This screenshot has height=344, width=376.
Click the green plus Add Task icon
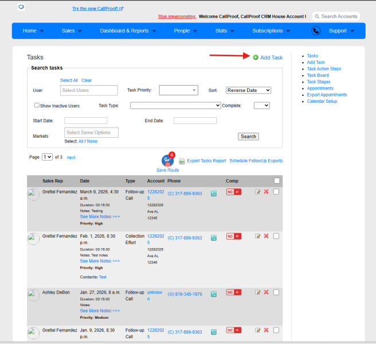point(256,57)
